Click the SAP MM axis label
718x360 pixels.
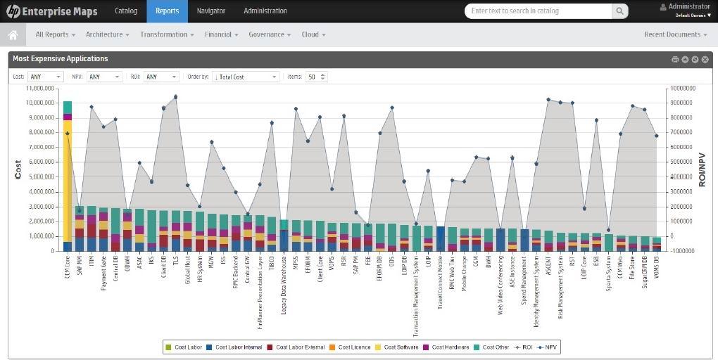pos(80,266)
